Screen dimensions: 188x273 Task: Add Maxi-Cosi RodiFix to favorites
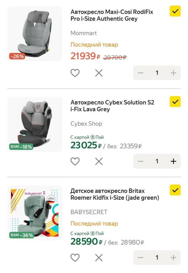(75, 73)
